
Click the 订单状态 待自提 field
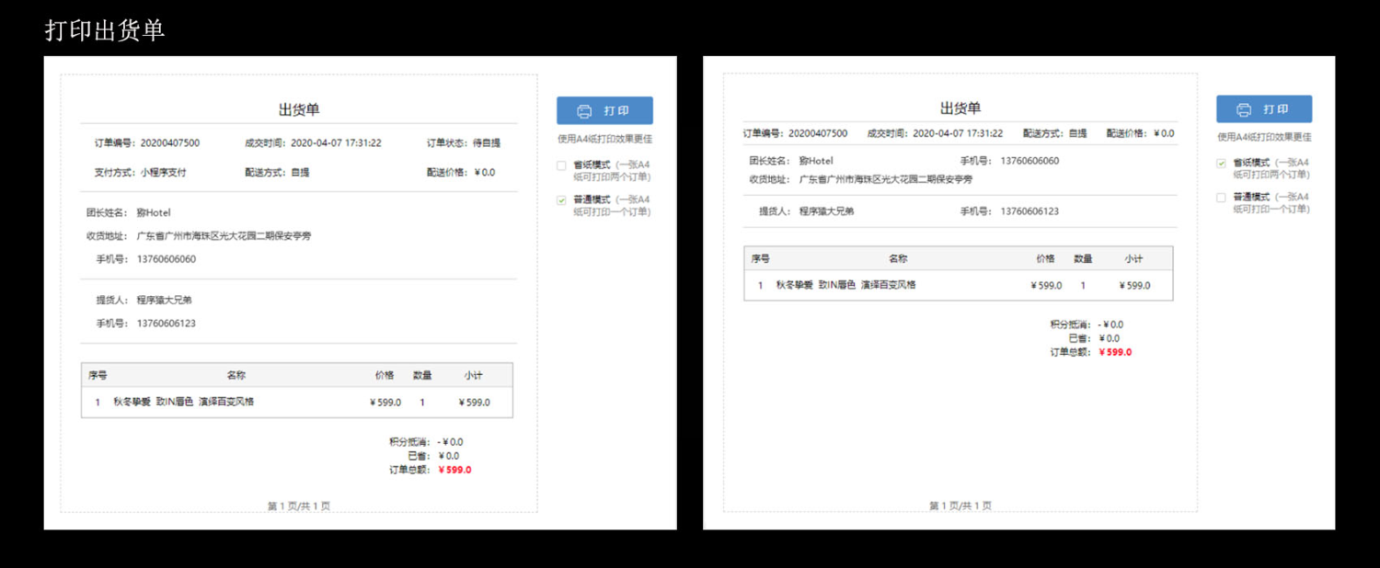464,143
